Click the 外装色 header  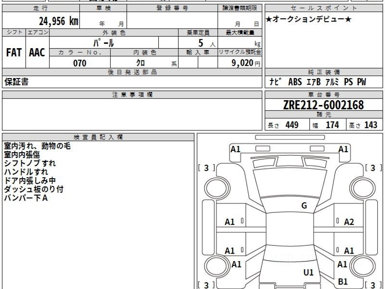click(x=114, y=32)
